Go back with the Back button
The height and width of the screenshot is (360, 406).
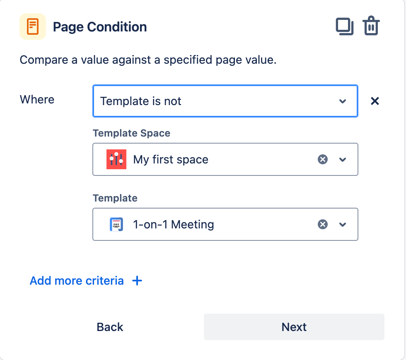pos(110,327)
